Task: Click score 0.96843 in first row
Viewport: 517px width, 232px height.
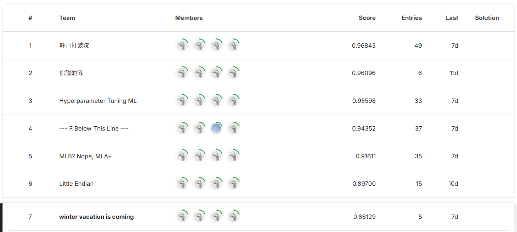Action: point(364,46)
